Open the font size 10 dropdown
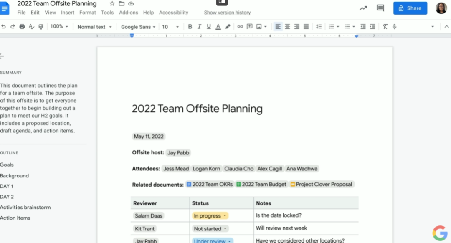This screenshot has height=243, width=451. (170, 27)
